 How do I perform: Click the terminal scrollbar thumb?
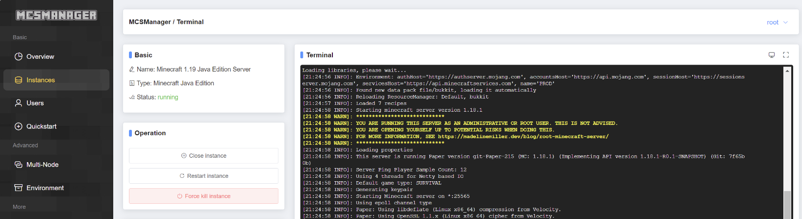787,205
